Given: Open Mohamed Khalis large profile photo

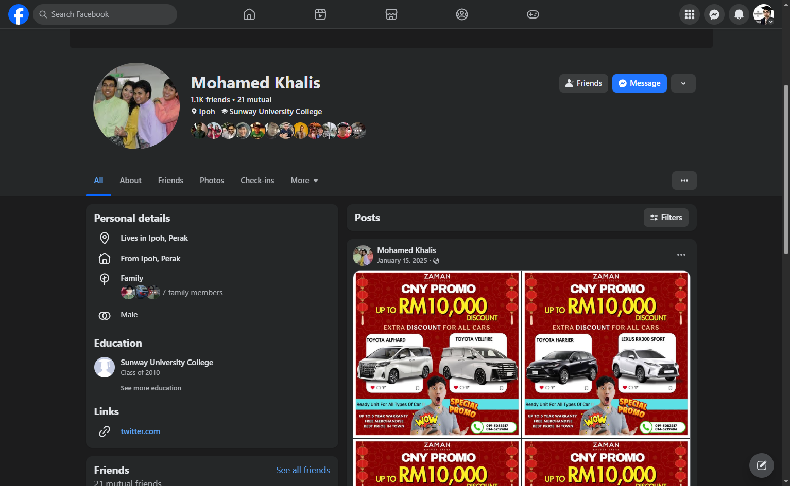Looking at the screenshot, I should 136,106.
